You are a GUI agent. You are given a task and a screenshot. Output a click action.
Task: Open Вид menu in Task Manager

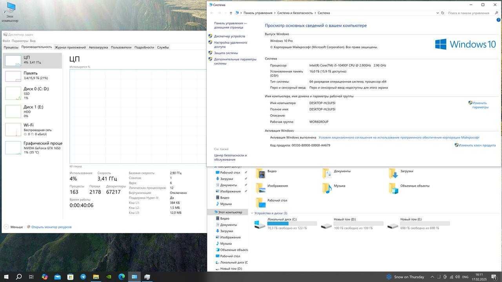(x=33, y=41)
